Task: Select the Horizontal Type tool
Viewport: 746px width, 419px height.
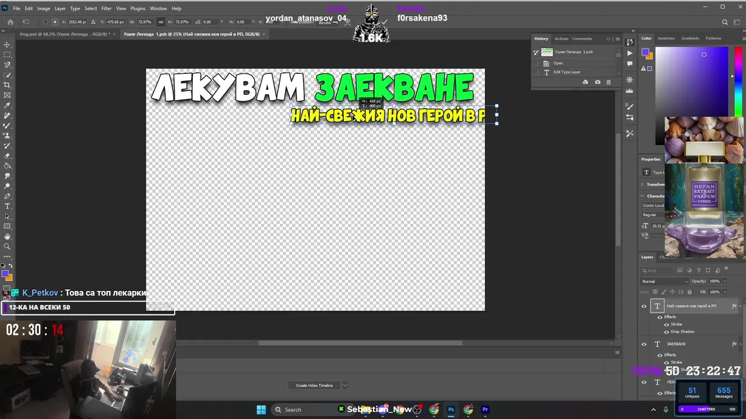Action: click(x=7, y=206)
